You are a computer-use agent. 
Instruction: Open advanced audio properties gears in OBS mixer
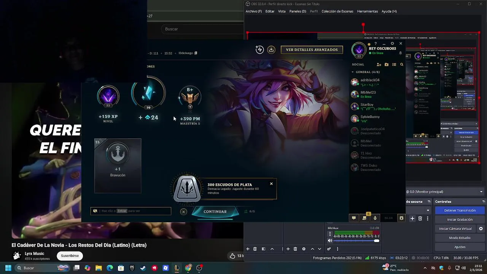(329, 249)
